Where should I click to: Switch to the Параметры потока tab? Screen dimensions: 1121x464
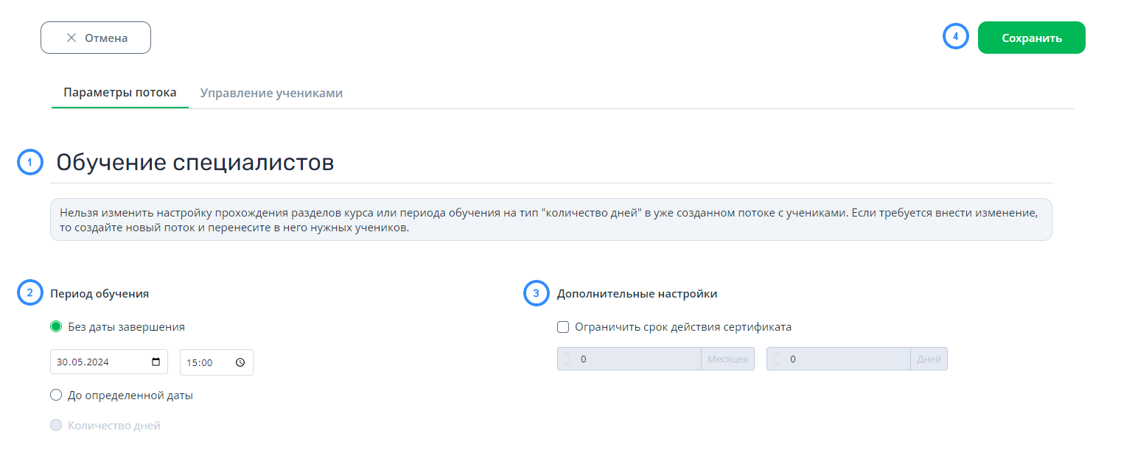(x=120, y=93)
